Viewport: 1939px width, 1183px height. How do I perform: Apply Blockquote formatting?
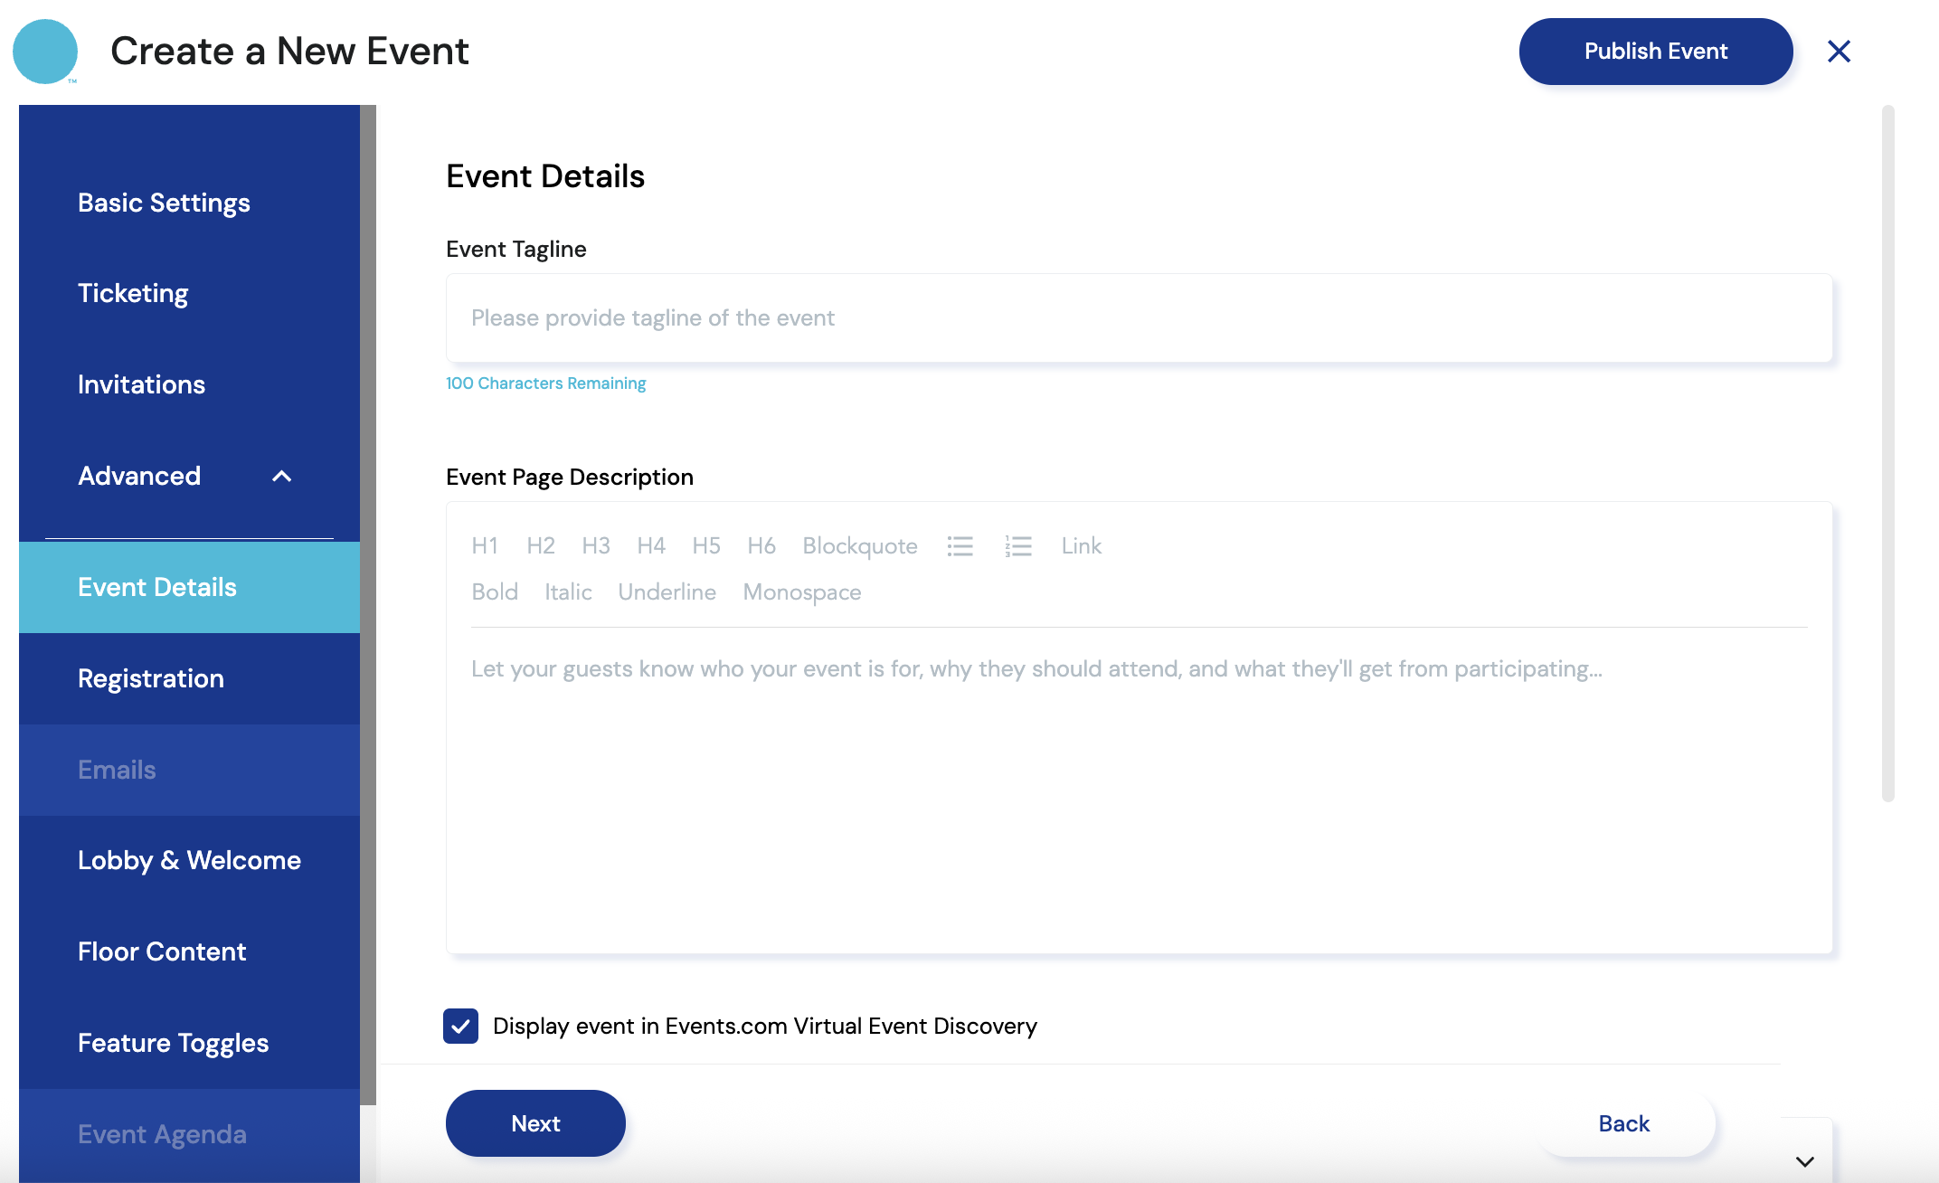(859, 546)
